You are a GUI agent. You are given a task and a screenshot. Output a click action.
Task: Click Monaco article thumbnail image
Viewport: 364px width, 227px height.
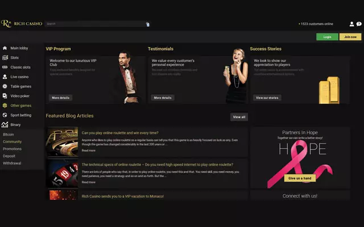tap(63, 195)
